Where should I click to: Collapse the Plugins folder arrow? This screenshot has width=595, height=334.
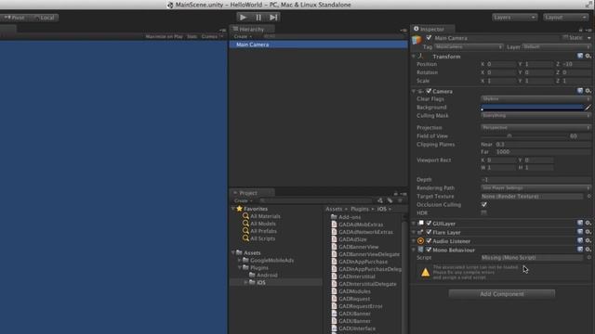coord(240,267)
